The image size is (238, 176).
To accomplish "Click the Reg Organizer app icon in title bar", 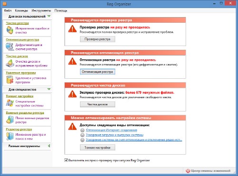I will (x=5, y=3).
